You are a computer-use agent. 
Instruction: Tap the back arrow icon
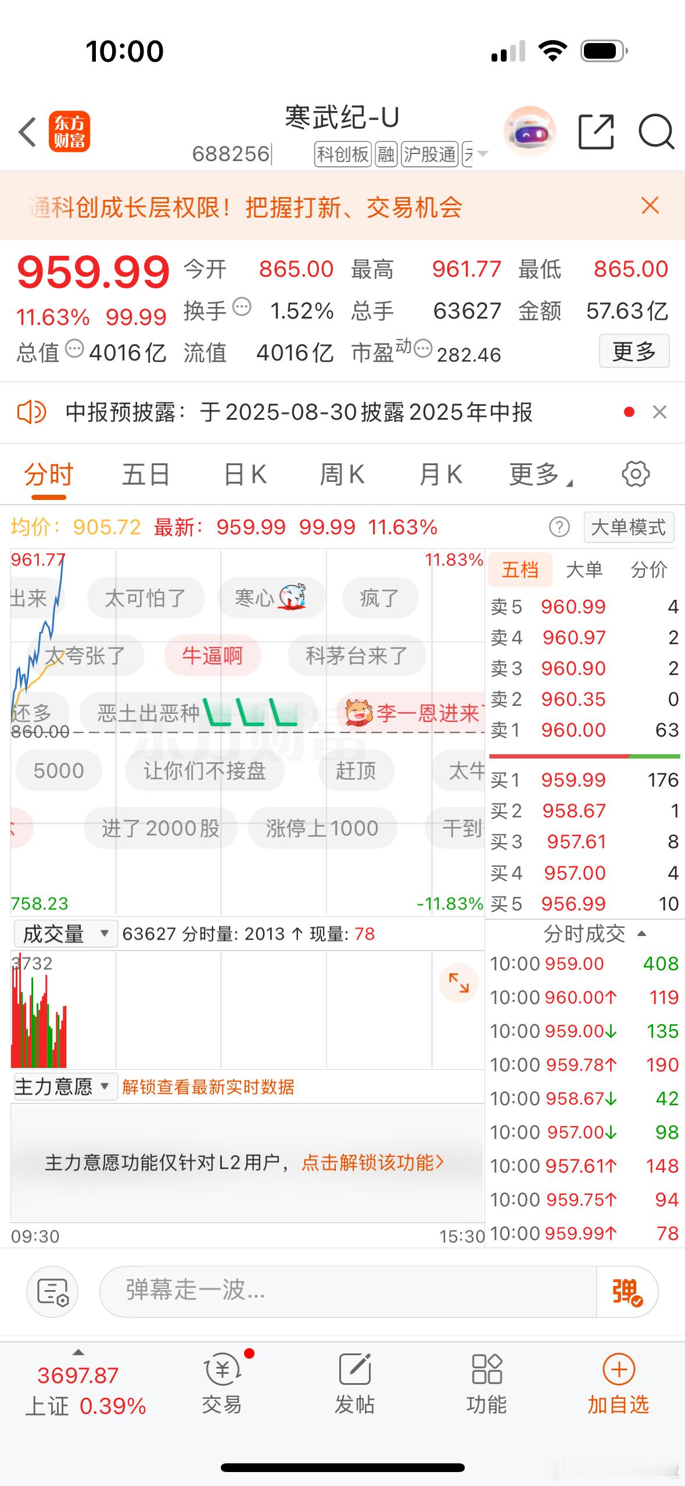click(x=28, y=132)
